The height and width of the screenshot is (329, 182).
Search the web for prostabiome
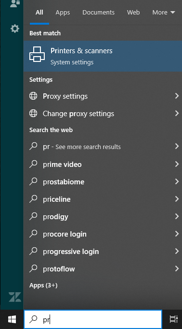[x=103, y=181]
